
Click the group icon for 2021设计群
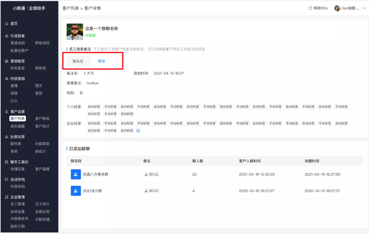pyautogui.click(x=76, y=191)
